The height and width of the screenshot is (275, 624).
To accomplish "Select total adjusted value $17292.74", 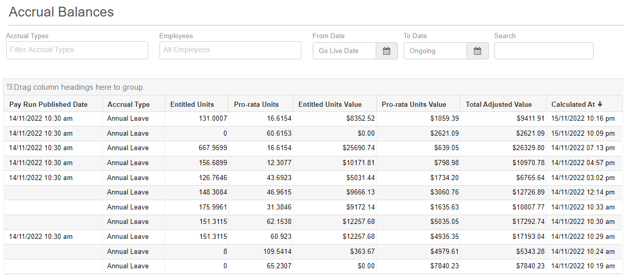I will tap(529, 221).
